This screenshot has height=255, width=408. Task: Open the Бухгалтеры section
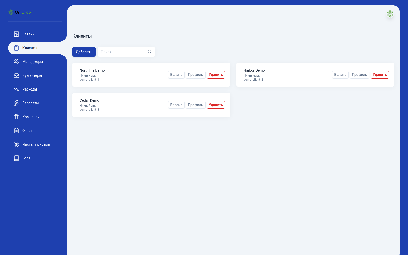click(x=37, y=75)
